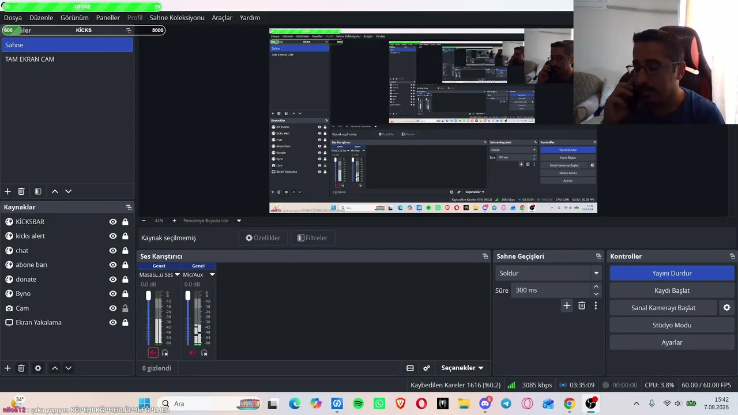The width and height of the screenshot is (738, 415).
Task: Open Ayarlar settings button
Action: point(672,342)
